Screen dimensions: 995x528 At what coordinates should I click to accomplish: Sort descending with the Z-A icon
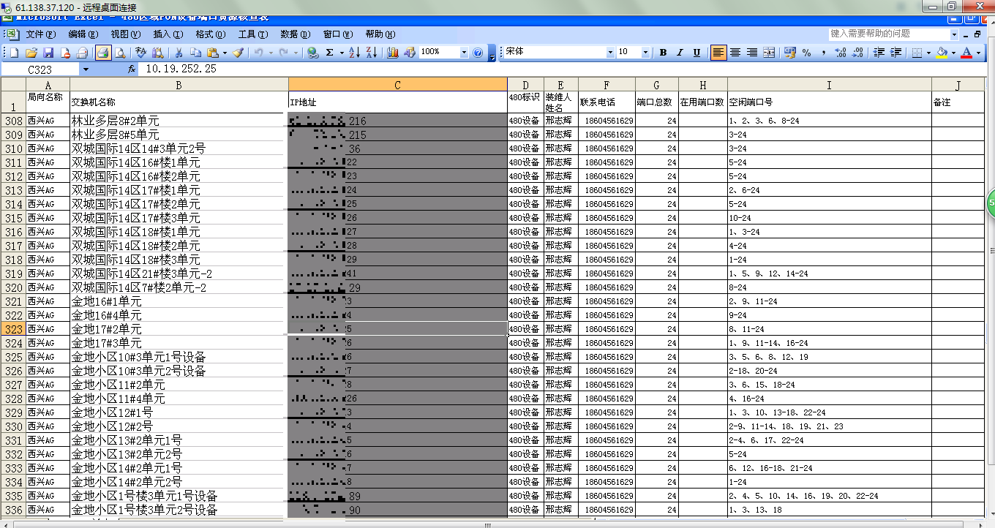tap(372, 53)
